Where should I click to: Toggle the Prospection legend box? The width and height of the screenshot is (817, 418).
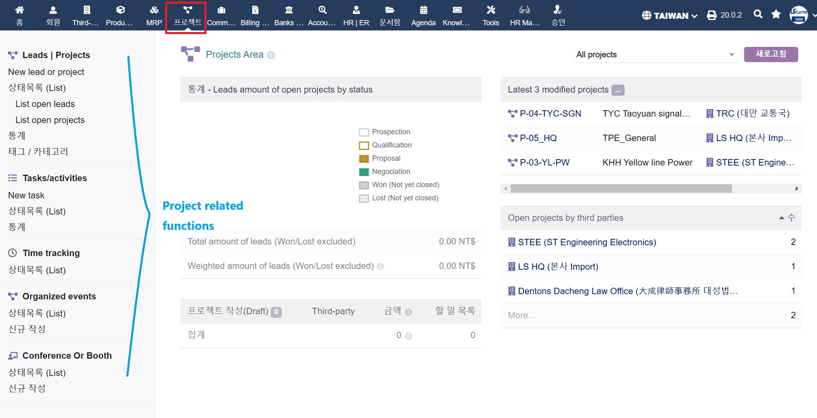coord(364,132)
